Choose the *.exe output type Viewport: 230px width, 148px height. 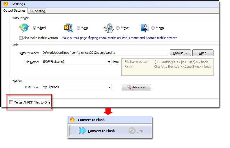click(118, 28)
